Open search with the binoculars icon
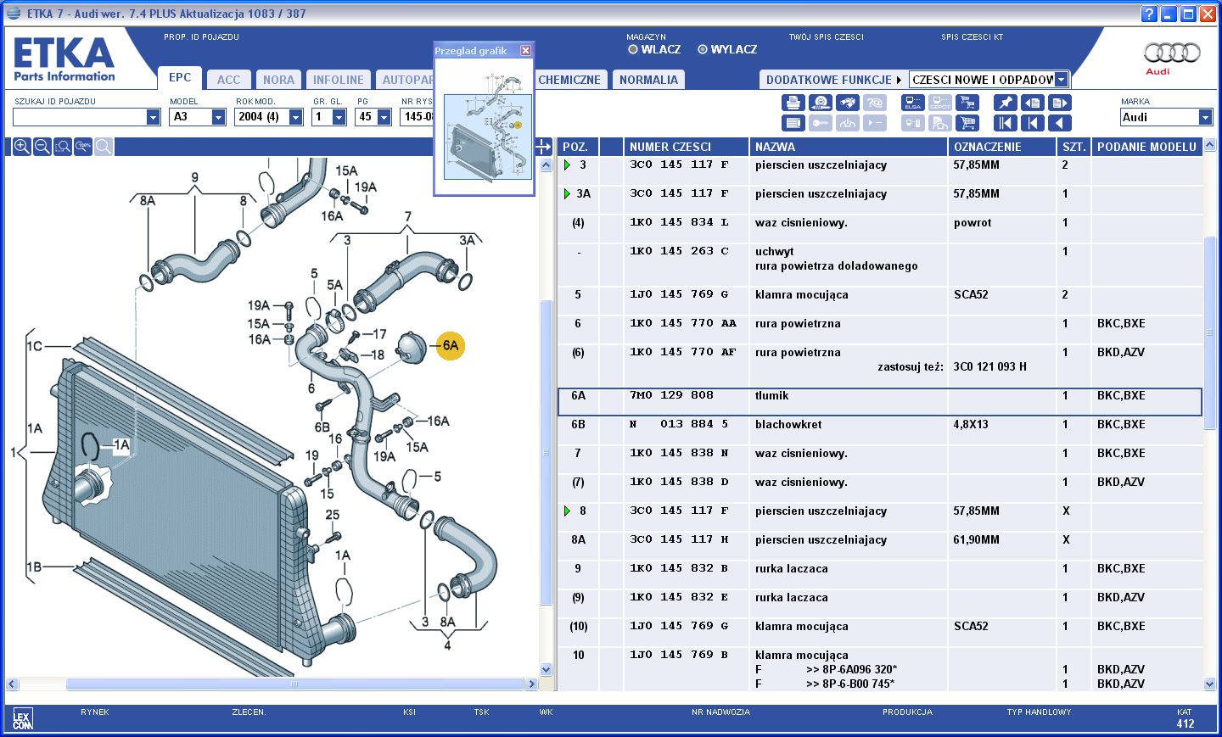Viewport: 1222px width, 737px height. [x=847, y=103]
